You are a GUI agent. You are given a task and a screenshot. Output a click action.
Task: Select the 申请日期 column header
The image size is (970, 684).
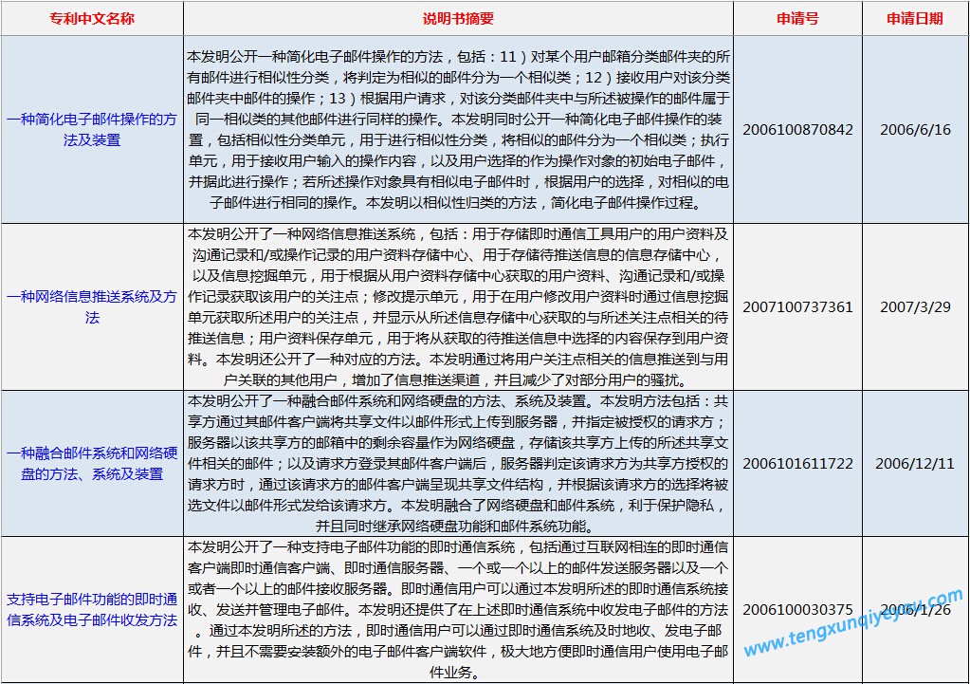coord(915,19)
